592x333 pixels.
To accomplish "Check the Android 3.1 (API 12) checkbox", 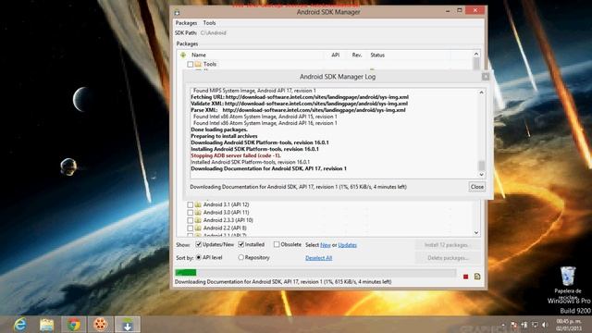I will point(191,204).
